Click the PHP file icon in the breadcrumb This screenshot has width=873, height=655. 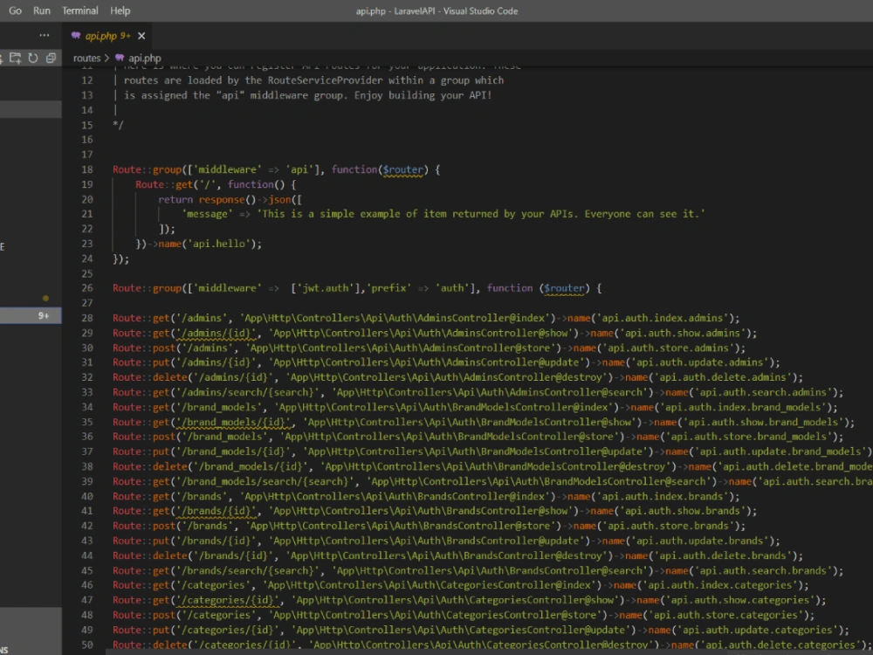(x=121, y=59)
